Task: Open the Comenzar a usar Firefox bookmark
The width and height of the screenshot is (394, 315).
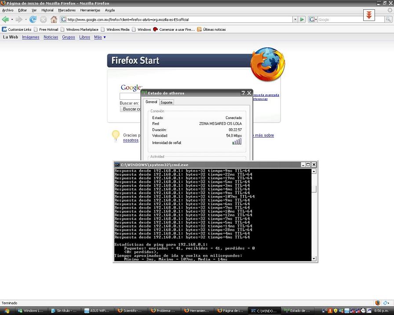Action: [174, 29]
